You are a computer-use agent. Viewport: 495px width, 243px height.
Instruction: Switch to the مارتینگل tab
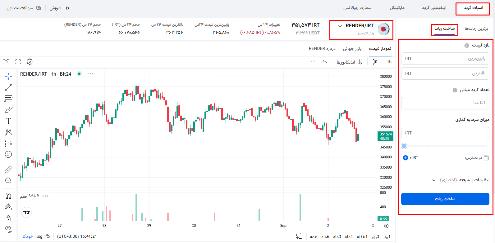click(397, 8)
